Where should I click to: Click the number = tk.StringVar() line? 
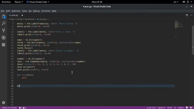(x=31, y=59)
